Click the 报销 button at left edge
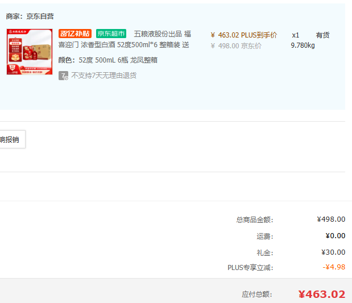This screenshot has height=303, width=352. [x=13, y=139]
